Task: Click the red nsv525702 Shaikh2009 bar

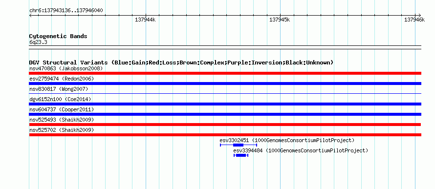Action: click(225, 135)
